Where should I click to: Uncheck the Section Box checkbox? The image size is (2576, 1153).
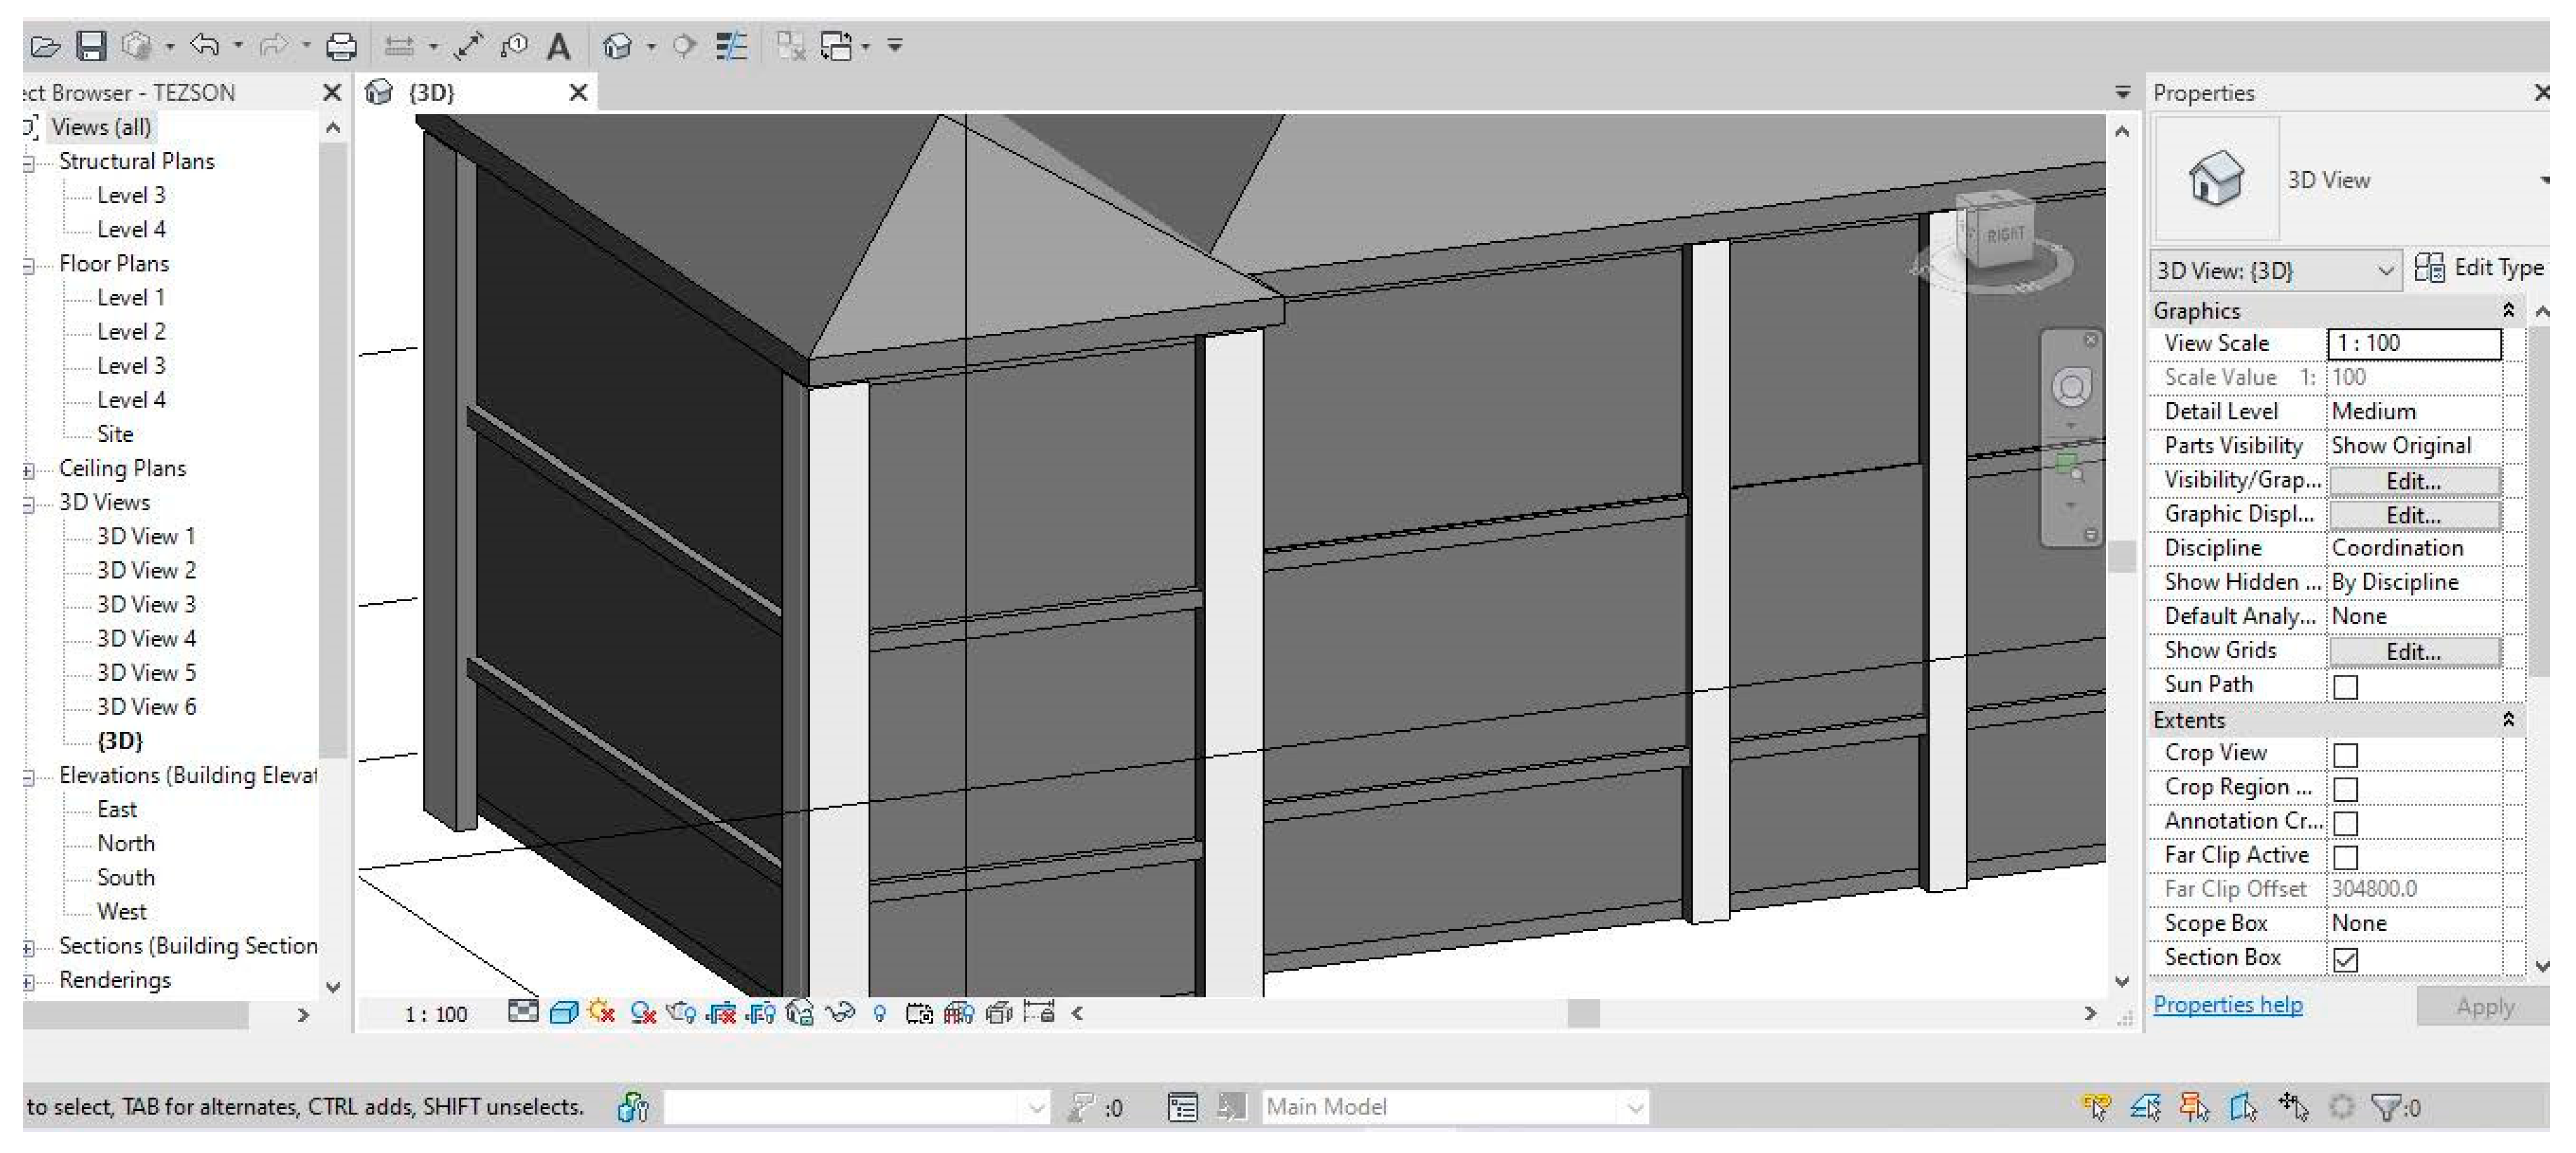[2345, 959]
